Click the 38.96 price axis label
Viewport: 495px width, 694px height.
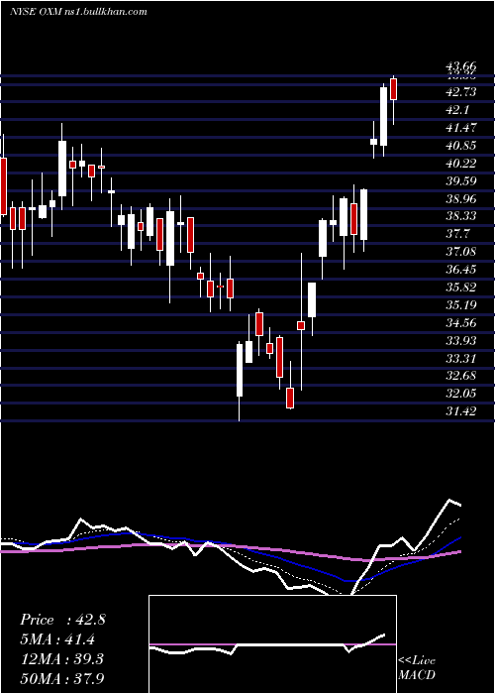[461, 198]
